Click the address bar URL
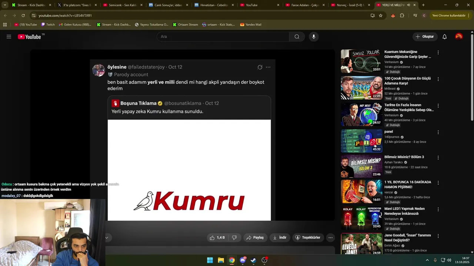Viewport: 474px width, 266px height. [65, 16]
